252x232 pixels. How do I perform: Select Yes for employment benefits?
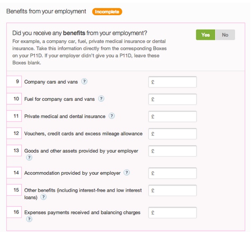[x=205, y=35]
